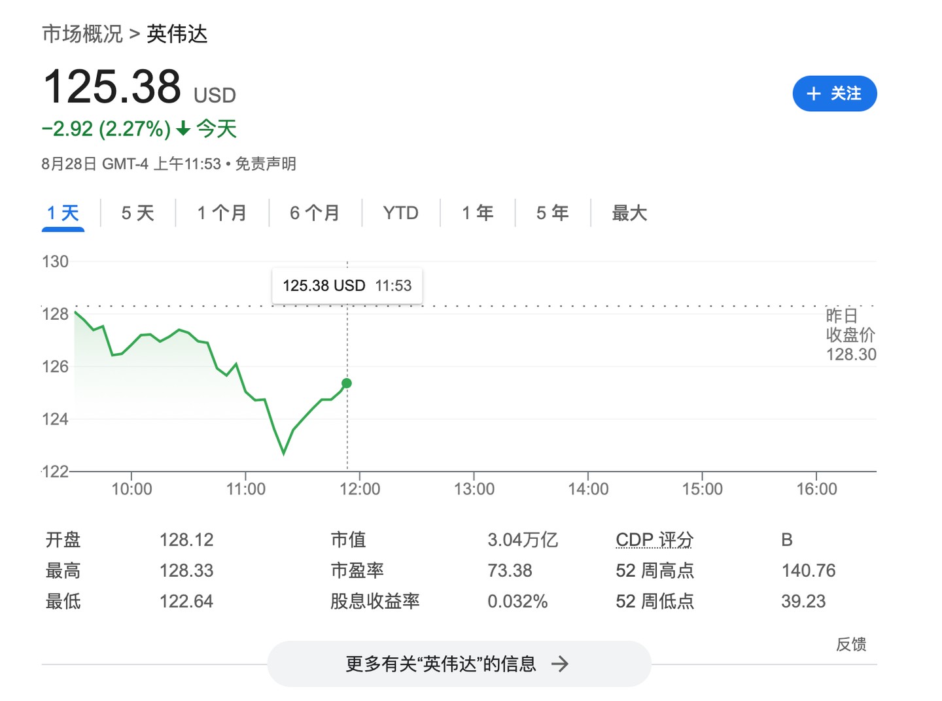Switch to the 5 天 tab

point(137,213)
